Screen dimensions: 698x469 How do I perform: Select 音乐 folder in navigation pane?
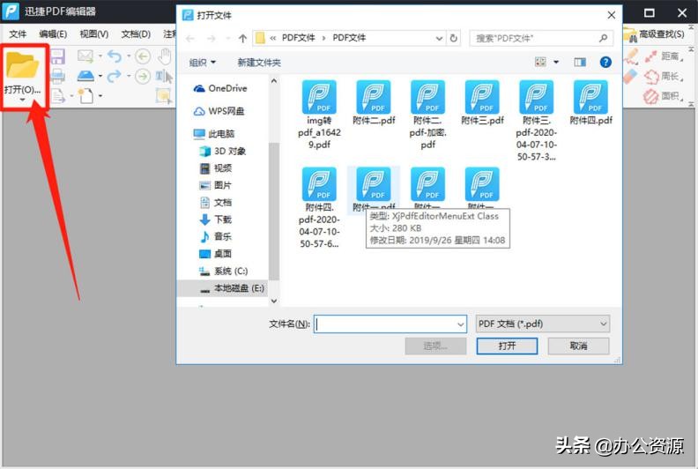[x=216, y=236]
